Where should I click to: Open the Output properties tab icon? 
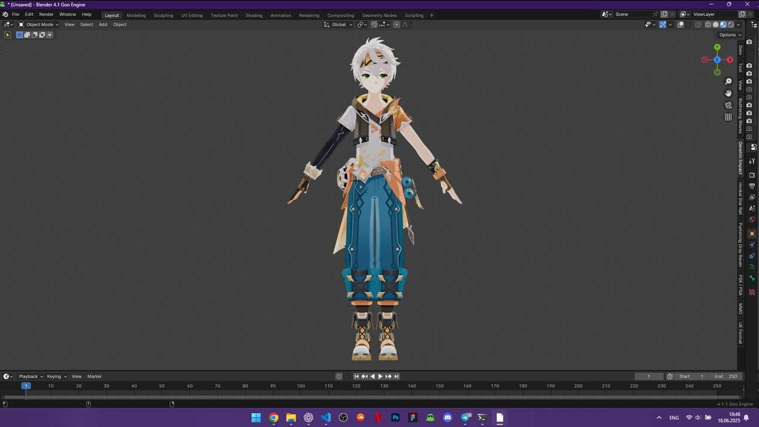[x=752, y=186]
